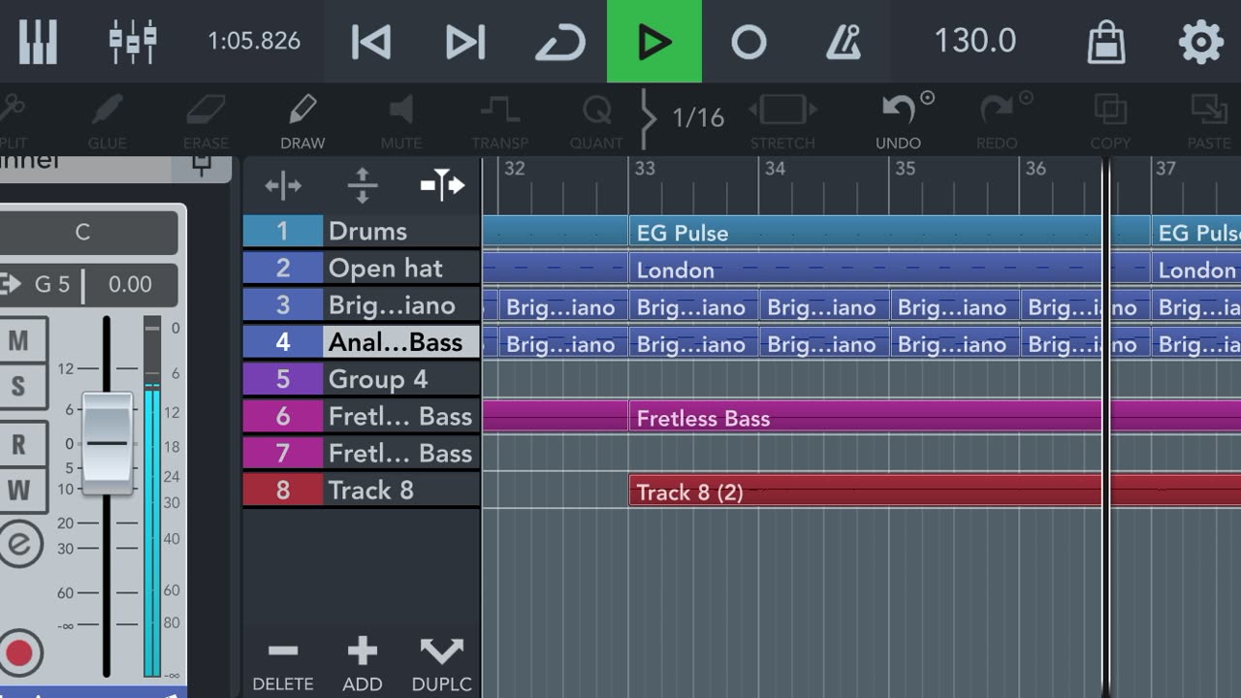Toggle the channel Mute button M
Image resolution: width=1241 pixels, height=698 pixels.
click(19, 340)
